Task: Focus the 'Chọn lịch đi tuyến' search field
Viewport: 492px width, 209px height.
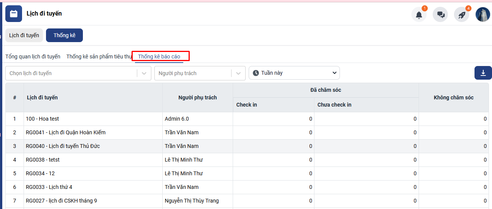Action: click(x=70, y=73)
